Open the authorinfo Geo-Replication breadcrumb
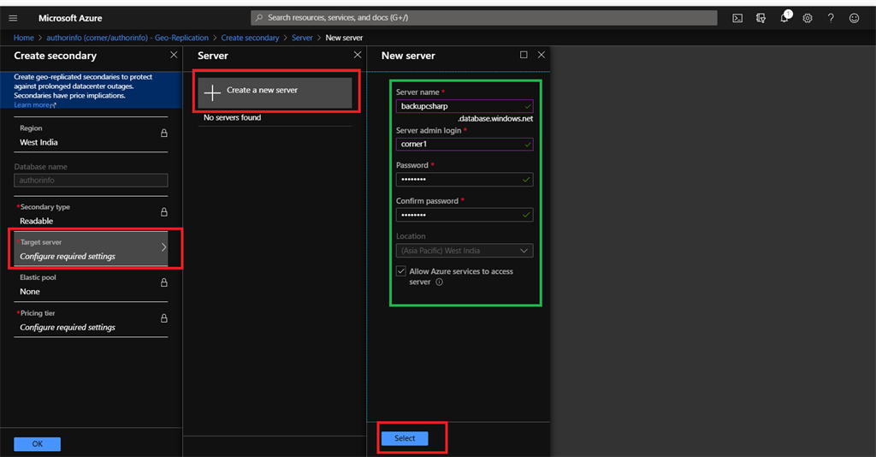 (127, 38)
